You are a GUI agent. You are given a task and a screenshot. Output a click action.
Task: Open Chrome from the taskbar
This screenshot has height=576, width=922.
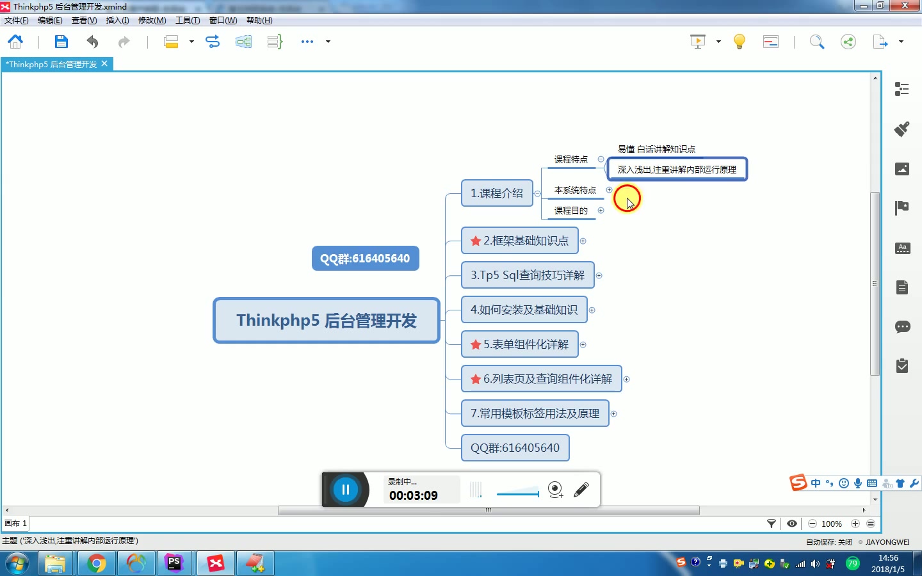point(97,564)
